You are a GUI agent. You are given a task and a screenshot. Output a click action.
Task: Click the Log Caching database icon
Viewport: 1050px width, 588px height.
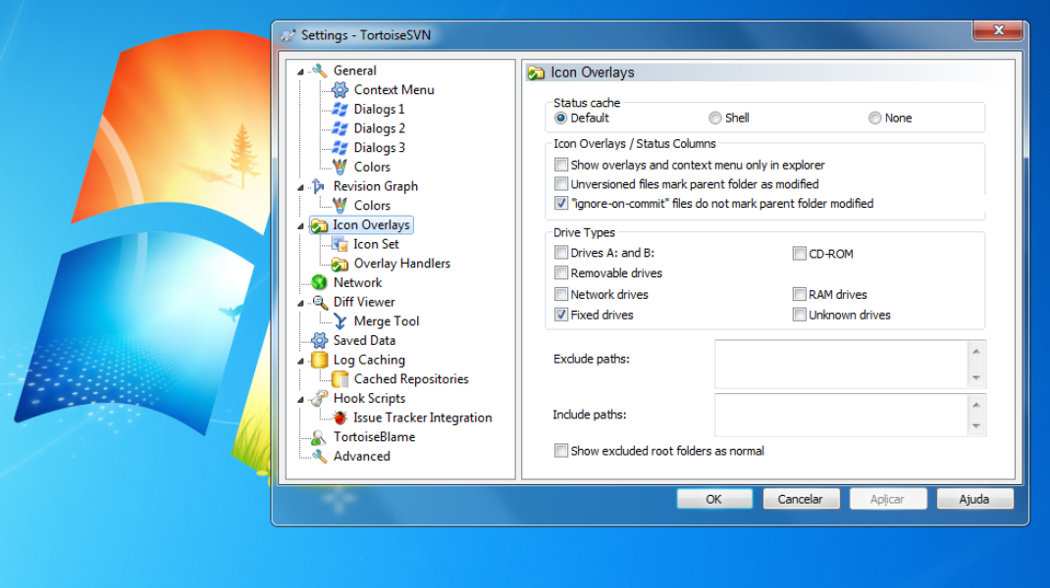click(320, 360)
